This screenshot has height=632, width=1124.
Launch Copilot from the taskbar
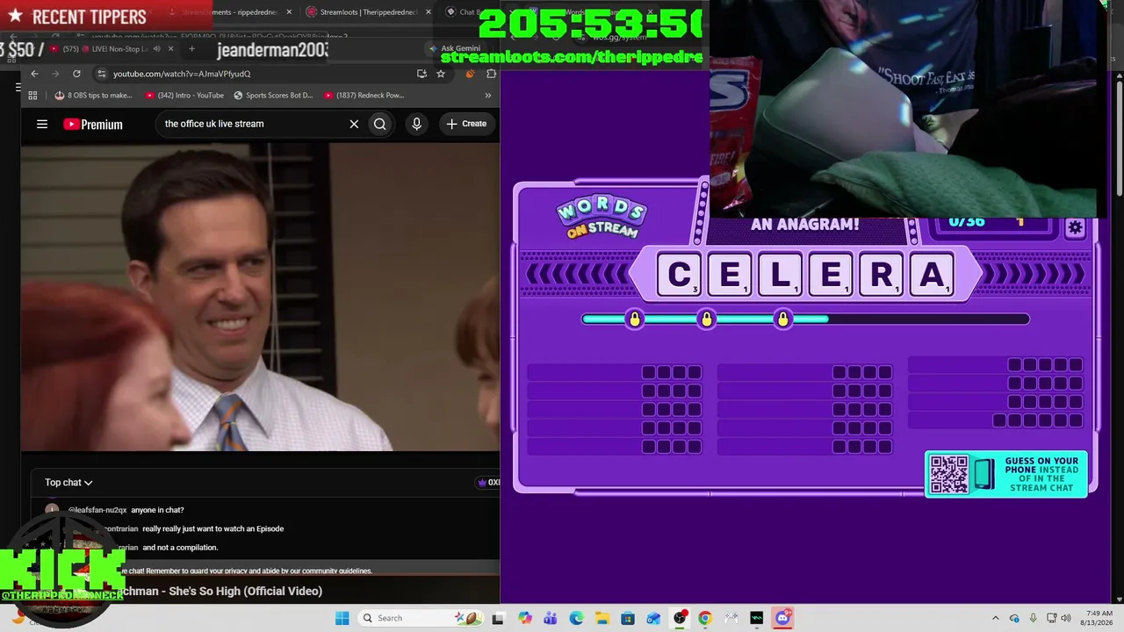[524, 618]
